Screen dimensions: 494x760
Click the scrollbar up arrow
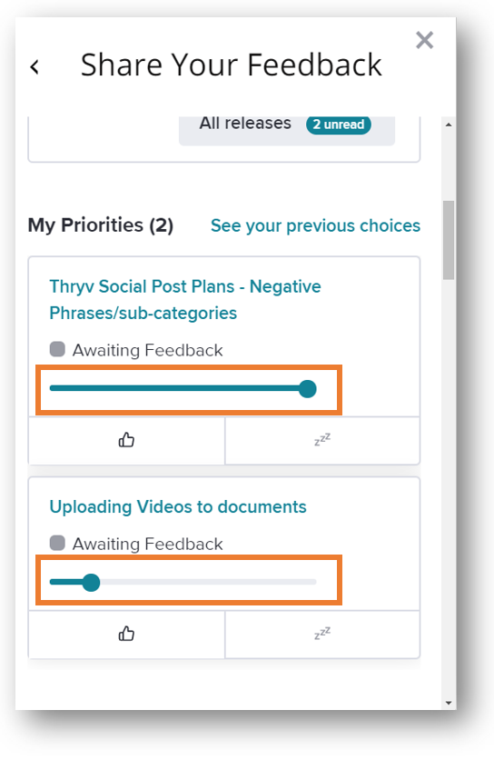449,125
